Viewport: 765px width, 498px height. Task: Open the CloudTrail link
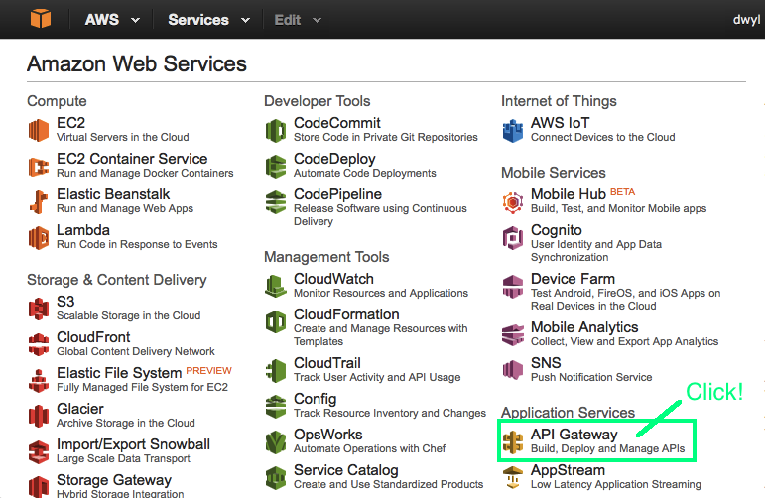(x=327, y=363)
